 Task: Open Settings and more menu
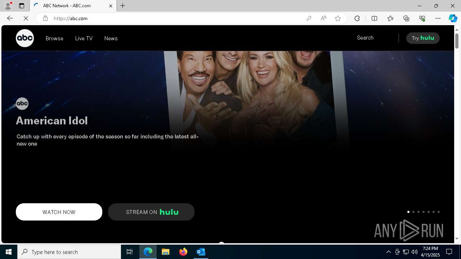pos(438,18)
